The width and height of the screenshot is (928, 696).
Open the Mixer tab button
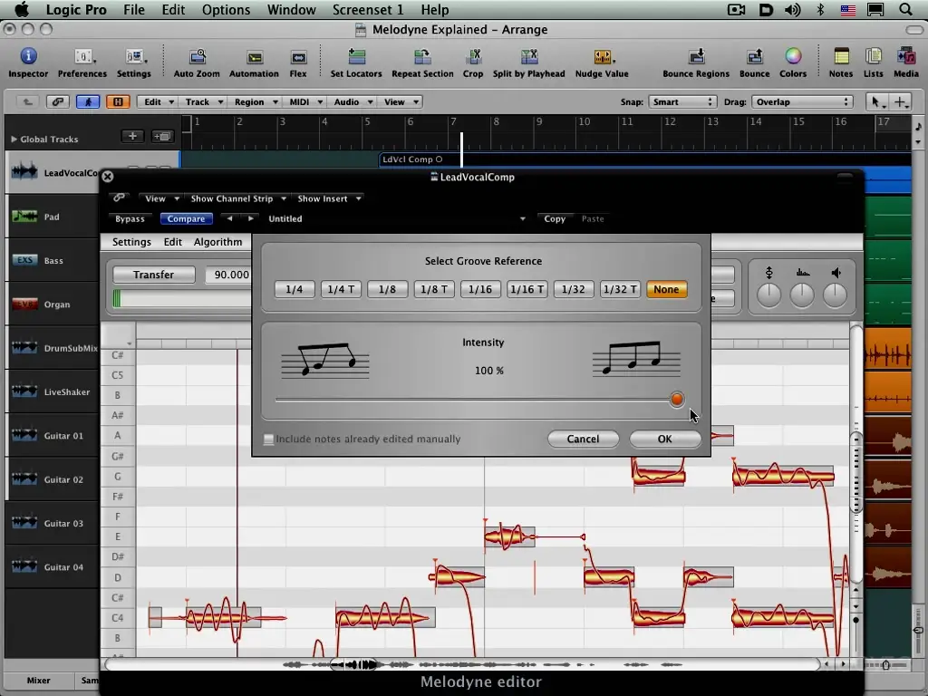[38, 680]
